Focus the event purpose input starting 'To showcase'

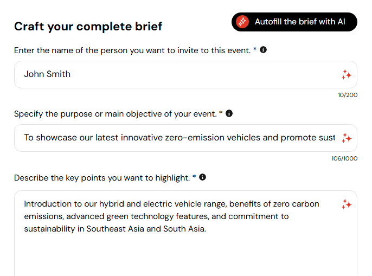[185, 138]
